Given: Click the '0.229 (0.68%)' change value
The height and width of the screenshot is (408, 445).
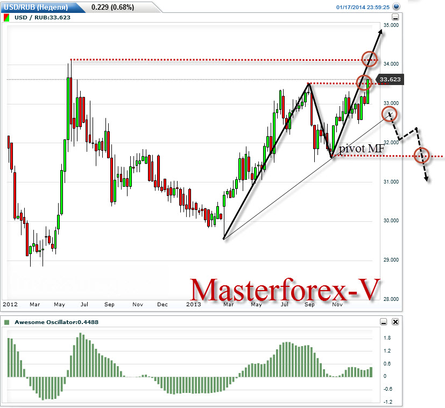Looking at the screenshot, I should [112, 8].
